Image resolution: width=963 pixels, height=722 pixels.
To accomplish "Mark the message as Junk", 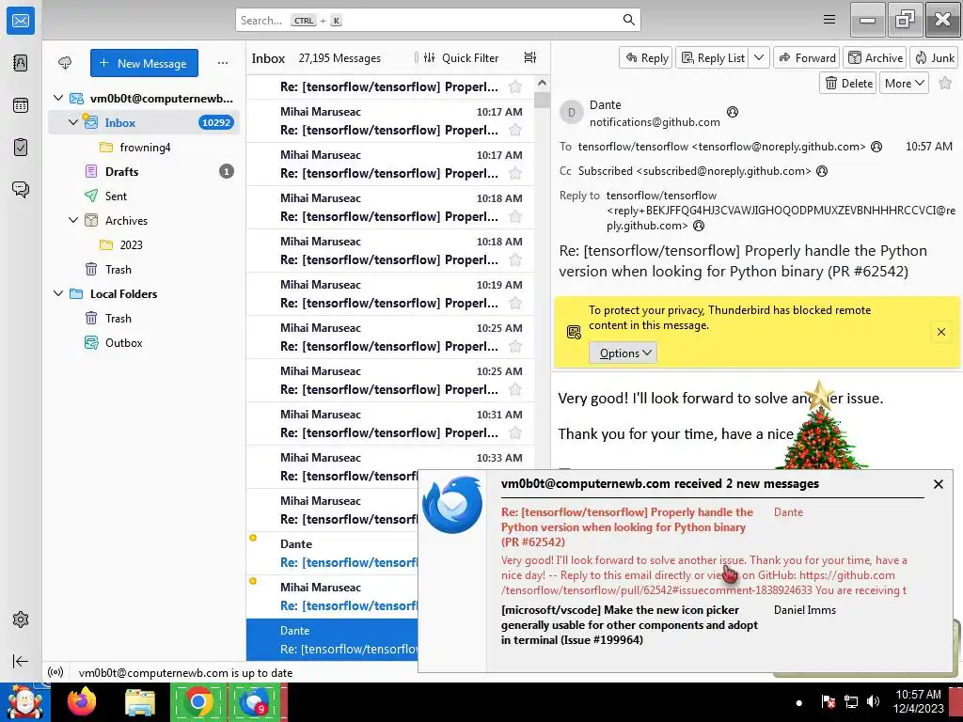I will (934, 57).
